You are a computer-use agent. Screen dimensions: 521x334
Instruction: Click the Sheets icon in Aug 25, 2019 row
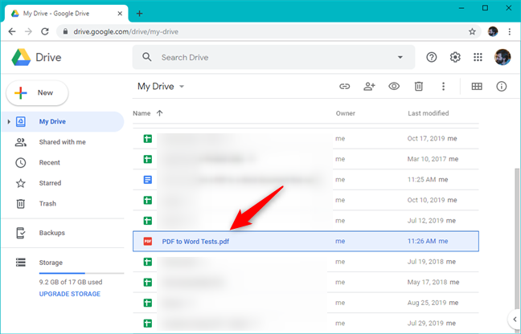(147, 303)
